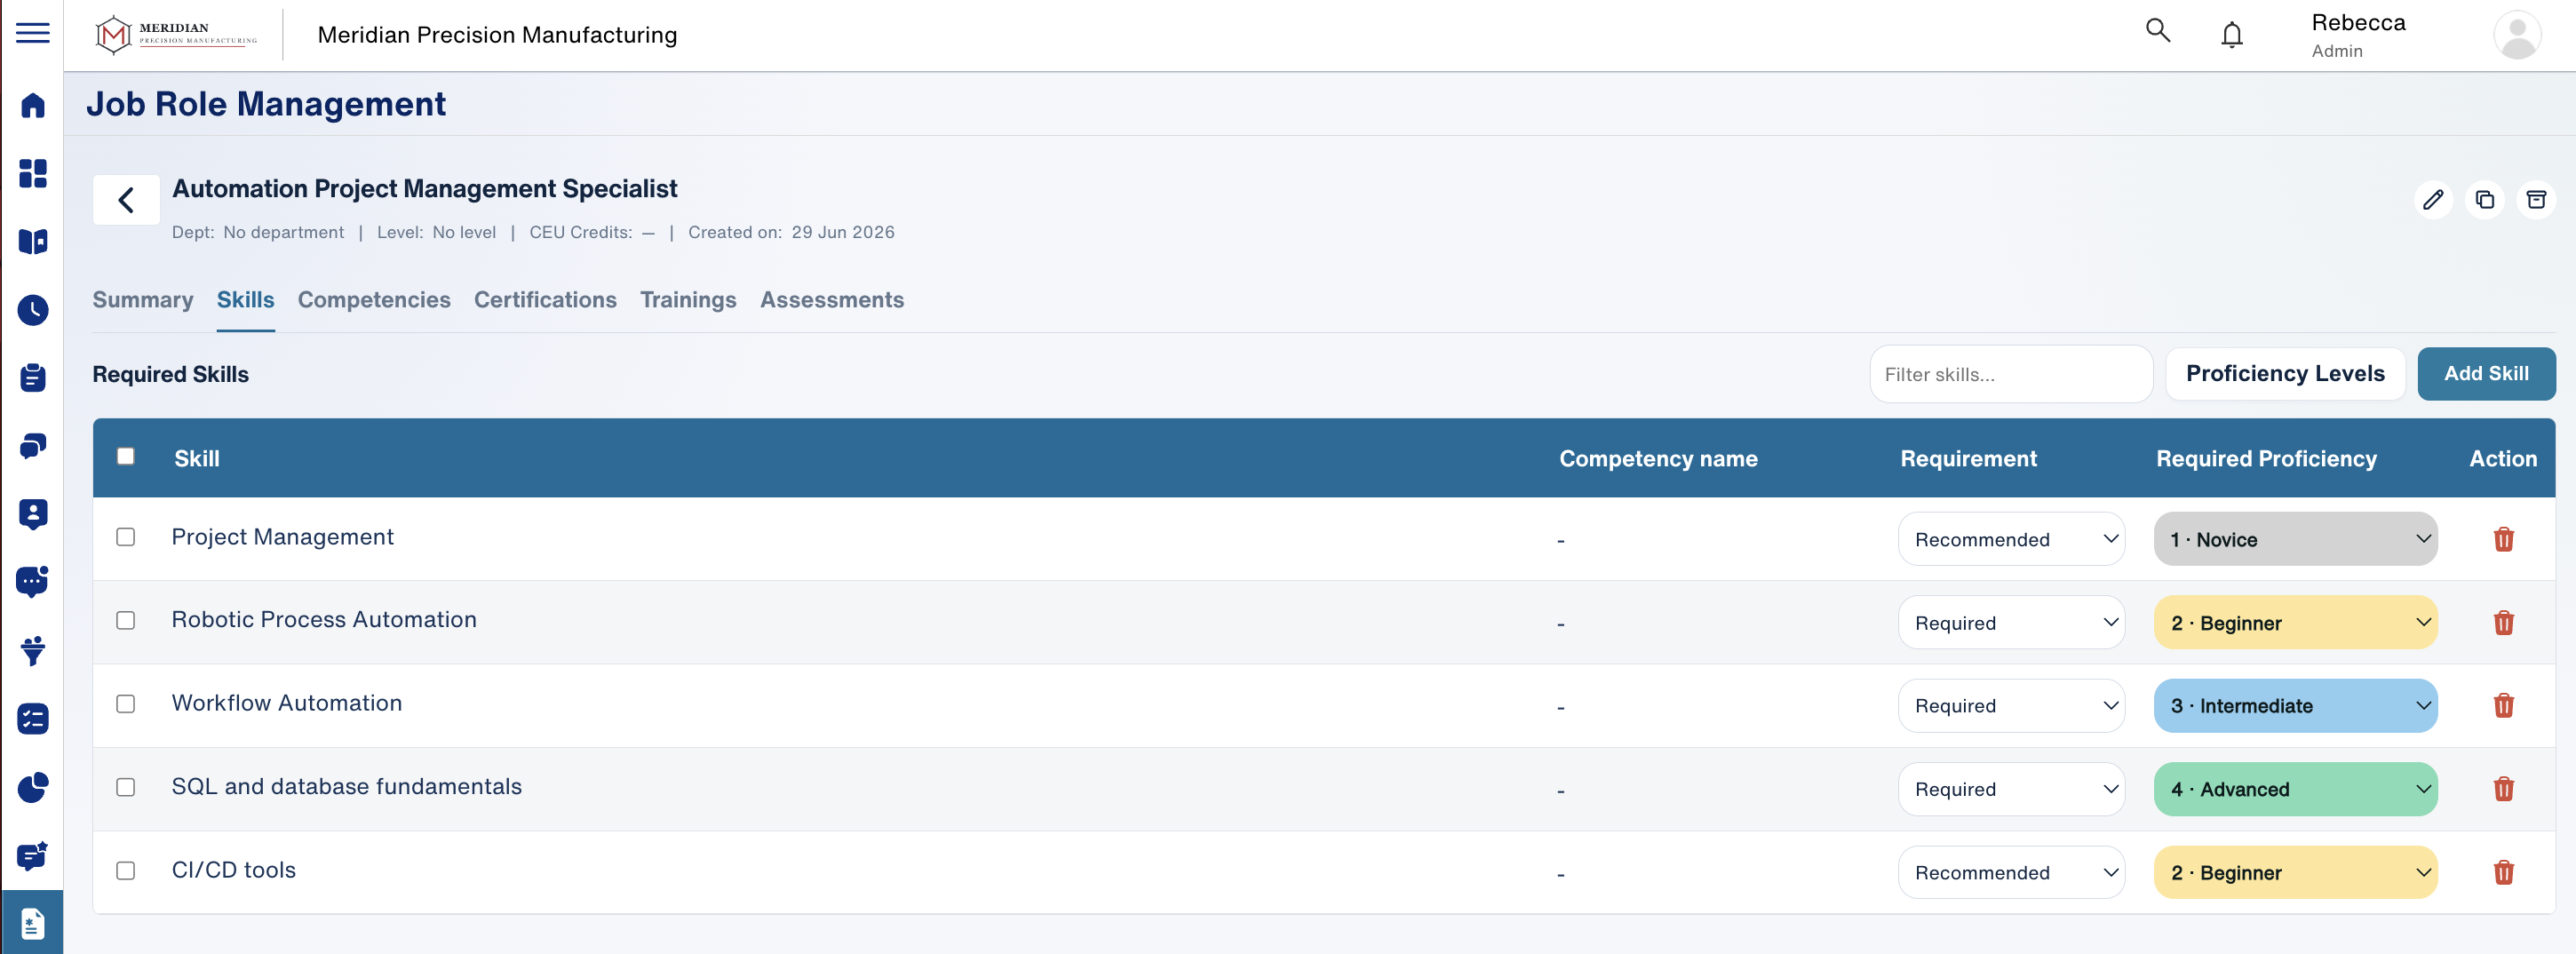Open Rebecca's profile avatar
This screenshot has height=954, width=2576.
click(2517, 35)
